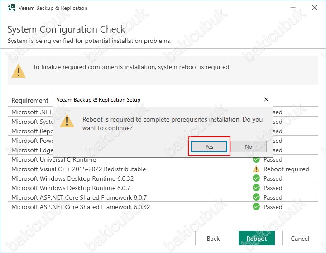Close the main Veeam installer window
This screenshot has height=253, width=326.
point(315,8)
